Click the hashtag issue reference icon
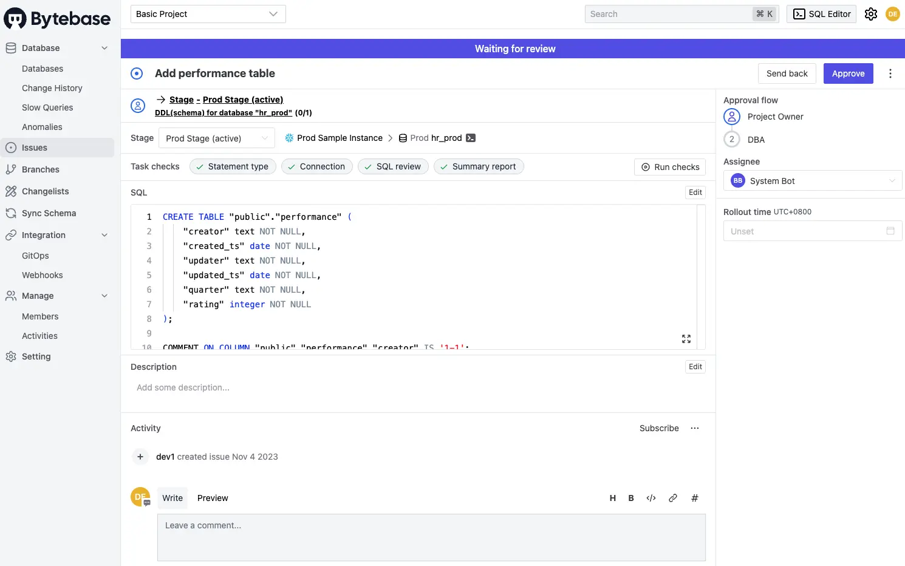Image resolution: width=905 pixels, height=566 pixels. coord(694,498)
